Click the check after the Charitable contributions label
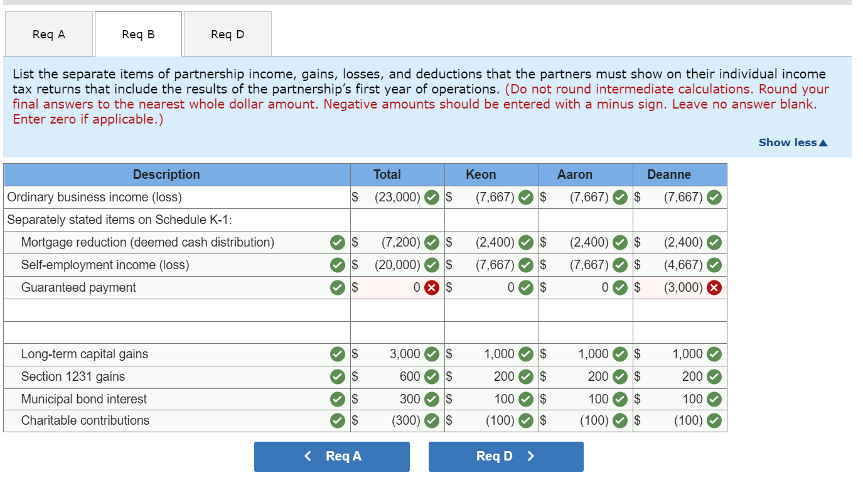 [338, 421]
